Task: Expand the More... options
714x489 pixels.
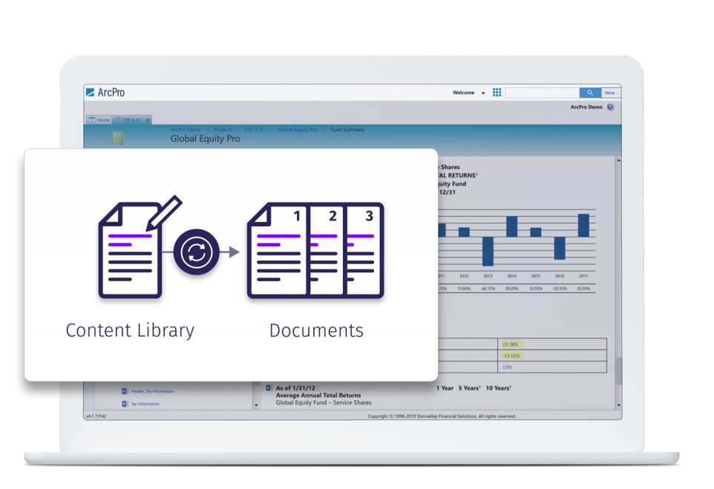Action: click(610, 92)
